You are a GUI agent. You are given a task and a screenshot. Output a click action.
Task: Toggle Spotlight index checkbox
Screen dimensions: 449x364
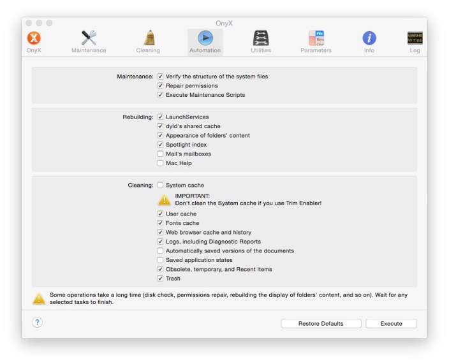(160, 145)
